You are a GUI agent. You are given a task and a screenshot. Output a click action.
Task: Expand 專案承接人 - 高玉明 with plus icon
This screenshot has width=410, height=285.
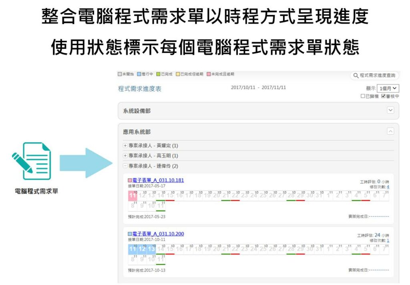125,156
